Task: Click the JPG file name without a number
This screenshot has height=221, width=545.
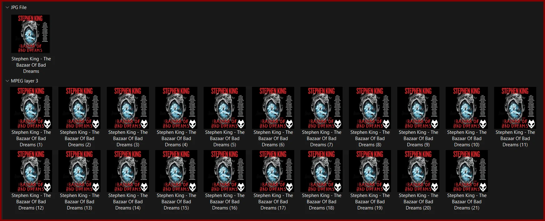Action: 31,65
